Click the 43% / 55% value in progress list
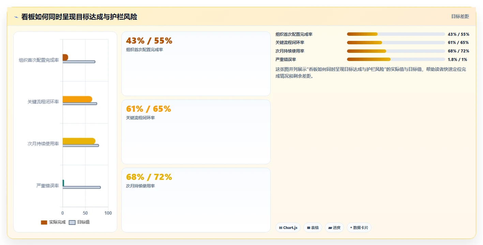The width and height of the screenshot is (483, 245). [x=458, y=34]
